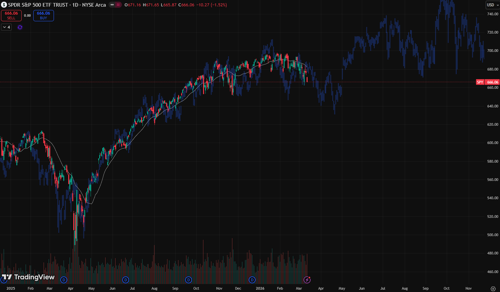Click the SPDR S&P 500 ETF symbol logo icon
The image size is (500, 292).
(4, 5)
